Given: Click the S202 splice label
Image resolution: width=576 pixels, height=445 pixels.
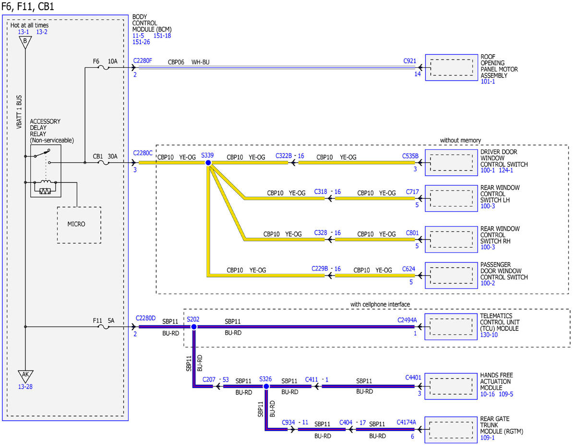Looking at the screenshot, I should point(193,319).
